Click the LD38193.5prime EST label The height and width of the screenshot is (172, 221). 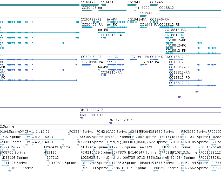pos(15,158)
